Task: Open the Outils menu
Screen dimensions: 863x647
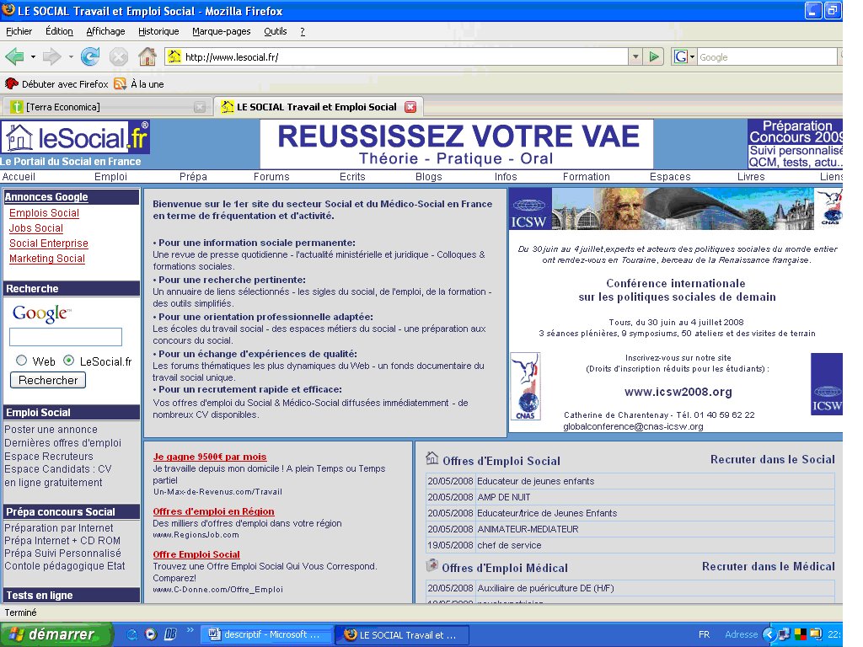Action: 276,31
